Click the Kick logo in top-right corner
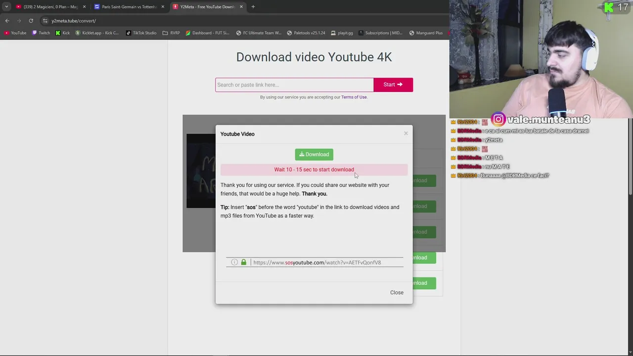 pyautogui.click(x=608, y=7)
